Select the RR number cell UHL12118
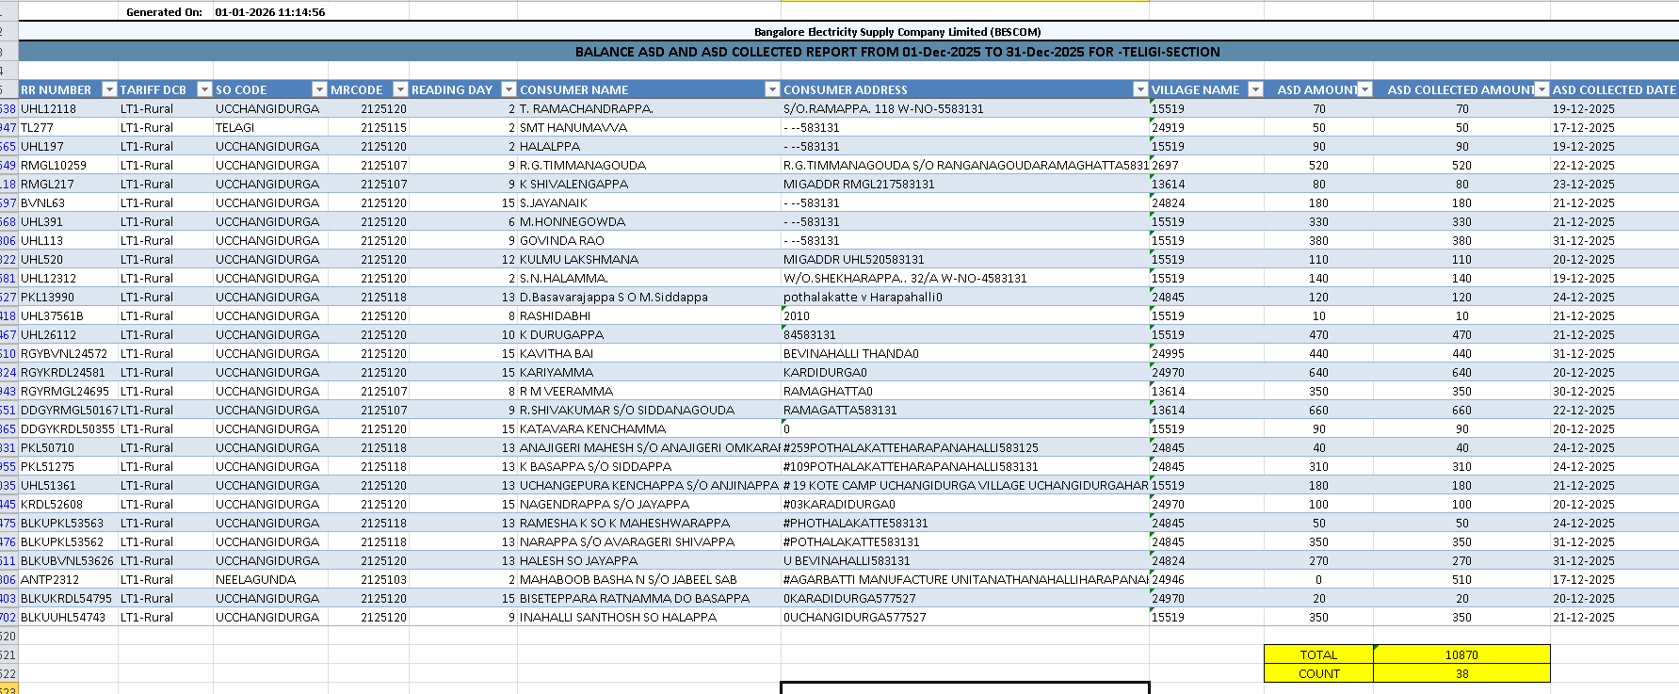Screen dimensions: 1679x694 point(68,108)
